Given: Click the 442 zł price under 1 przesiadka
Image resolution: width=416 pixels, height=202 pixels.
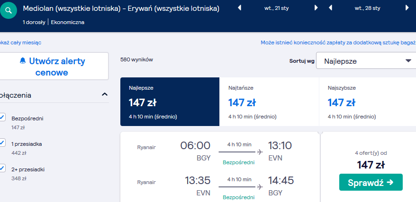Looking at the screenshot, I should coord(19,153).
